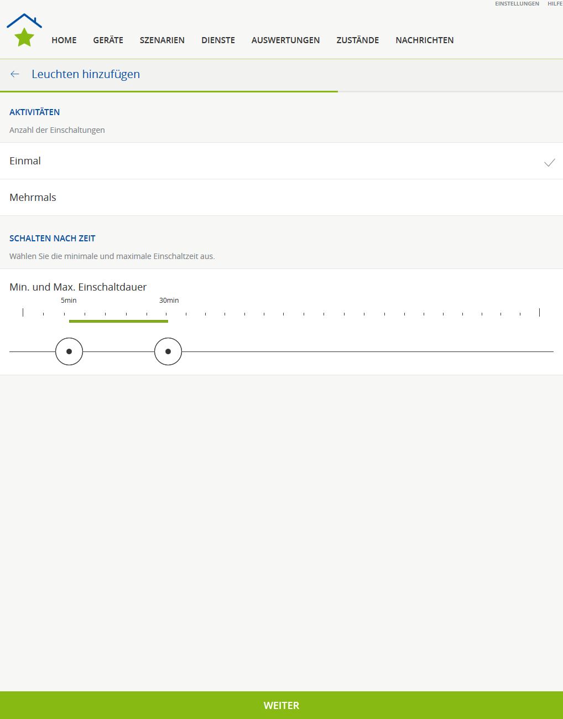This screenshot has width=563, height=719.
Task: Click the right end of the slider track
Action: [x=550, y=351]
